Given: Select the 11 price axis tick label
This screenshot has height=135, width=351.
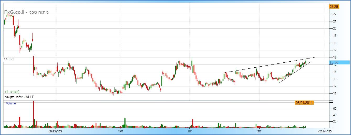Looking at the screenshot, I should coord(334,93).
